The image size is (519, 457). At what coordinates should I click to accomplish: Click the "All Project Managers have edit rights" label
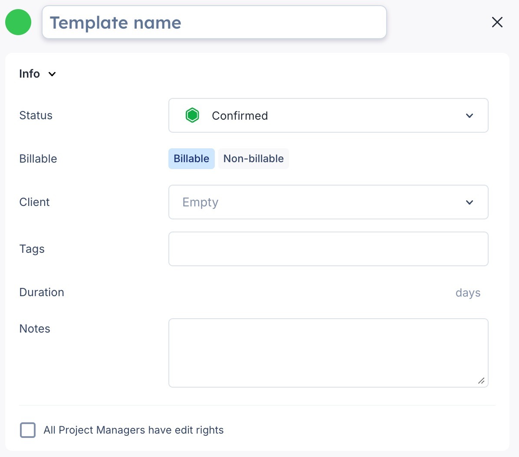(134, 430)
